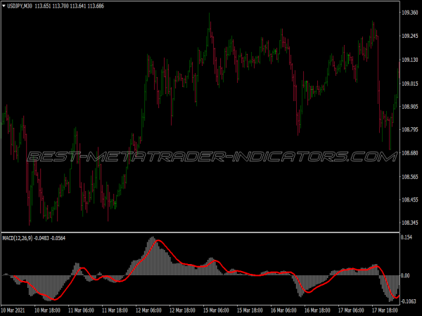Click the 108.345 price scale label

pos(410,223)
